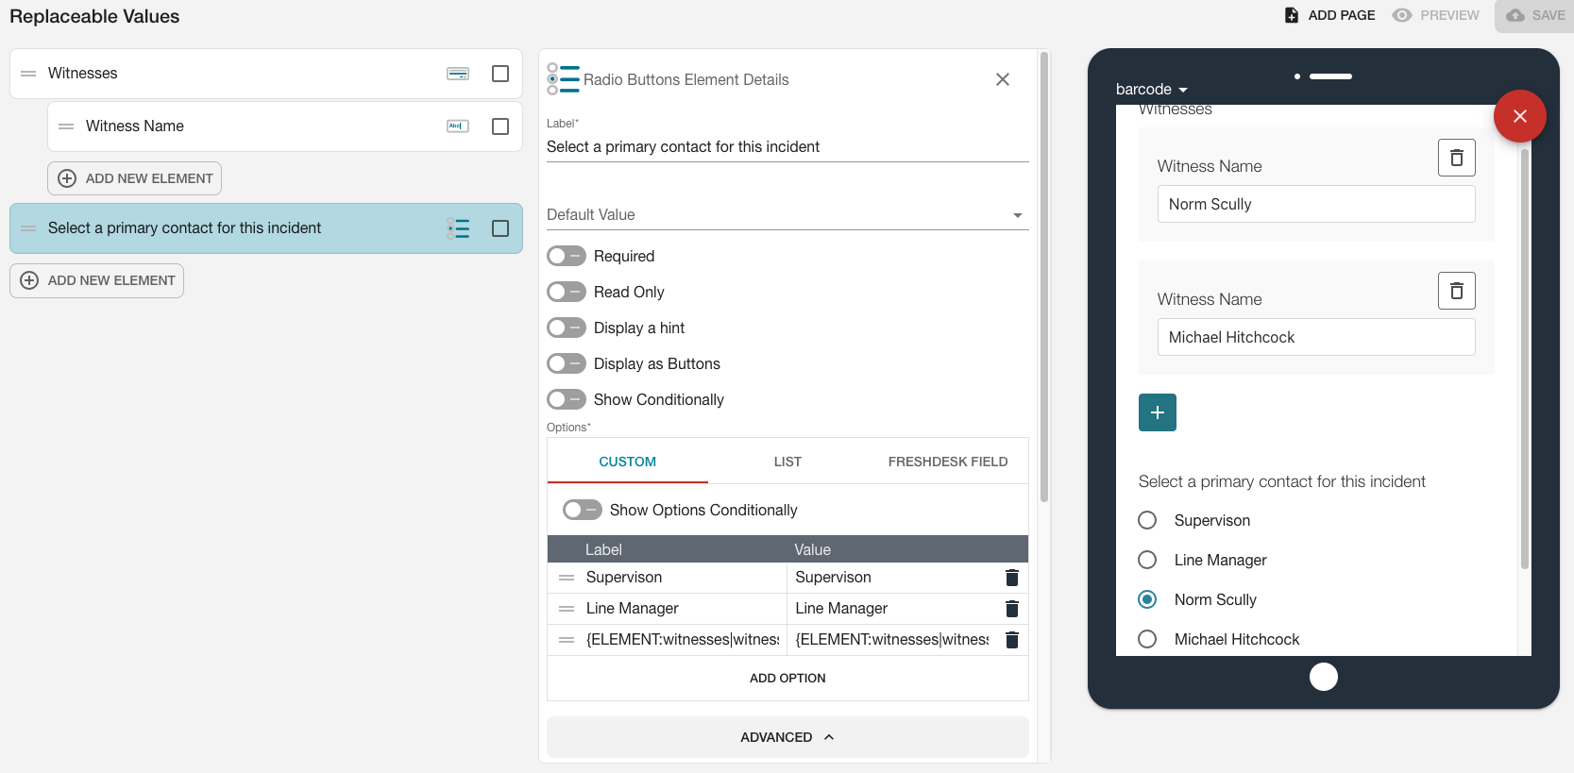This screenshot has width=1574, height=773.
Task: Switch to the List options tab
Action: click(787, 462)
